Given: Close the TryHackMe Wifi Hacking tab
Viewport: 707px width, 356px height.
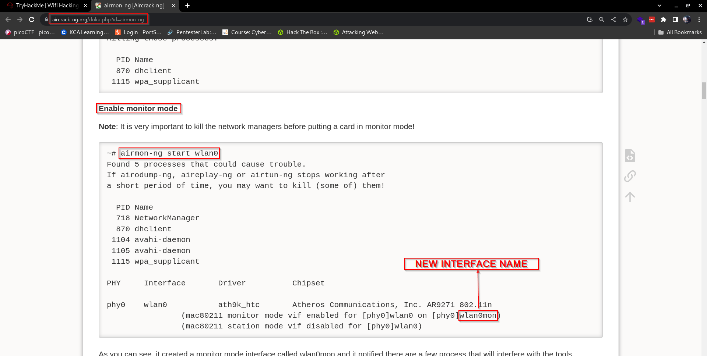Looking at the screenshot, I should coord(85,6).
